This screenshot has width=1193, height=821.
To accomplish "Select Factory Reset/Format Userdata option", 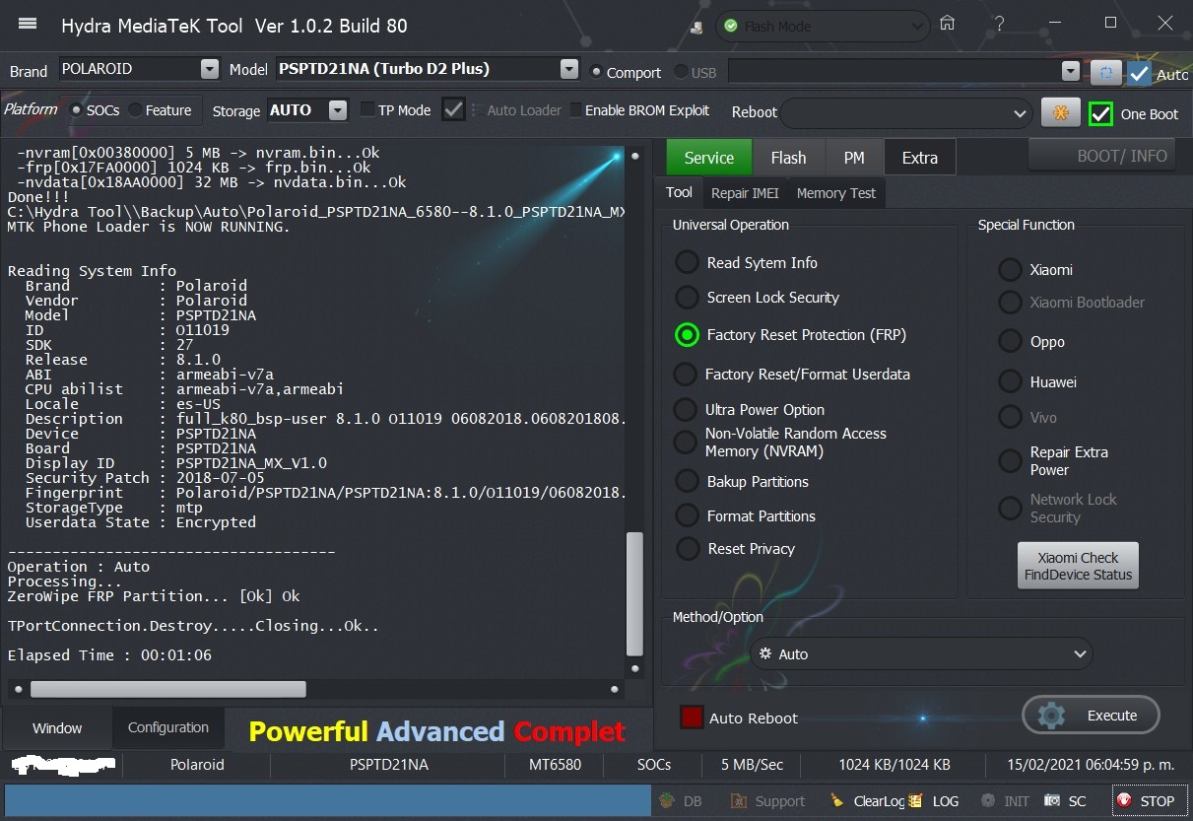I will click(x=685, y=375).
